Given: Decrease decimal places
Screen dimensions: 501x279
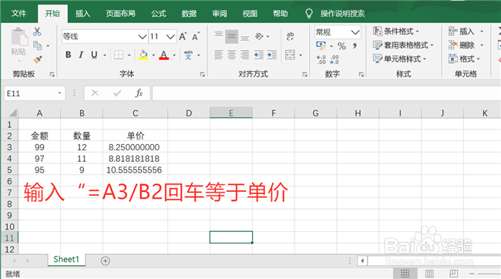Looking at the screenshot, I should click(x=335, y=59).
